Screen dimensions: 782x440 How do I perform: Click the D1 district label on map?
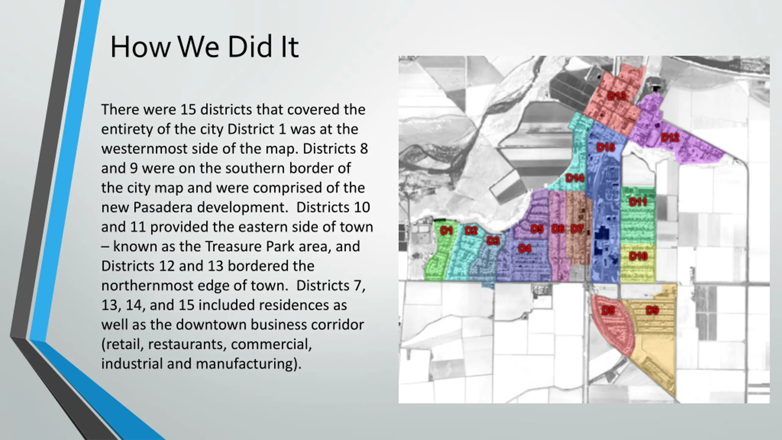click(x=446, y=231)
